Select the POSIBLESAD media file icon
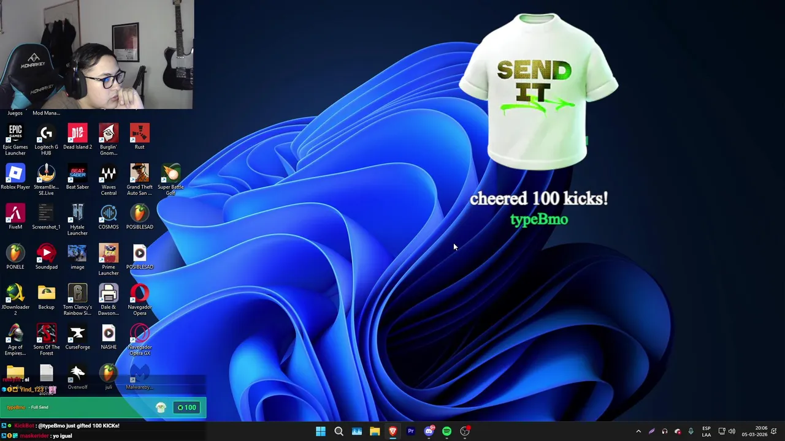Viewport: 785px width, 441px height. 139,257
